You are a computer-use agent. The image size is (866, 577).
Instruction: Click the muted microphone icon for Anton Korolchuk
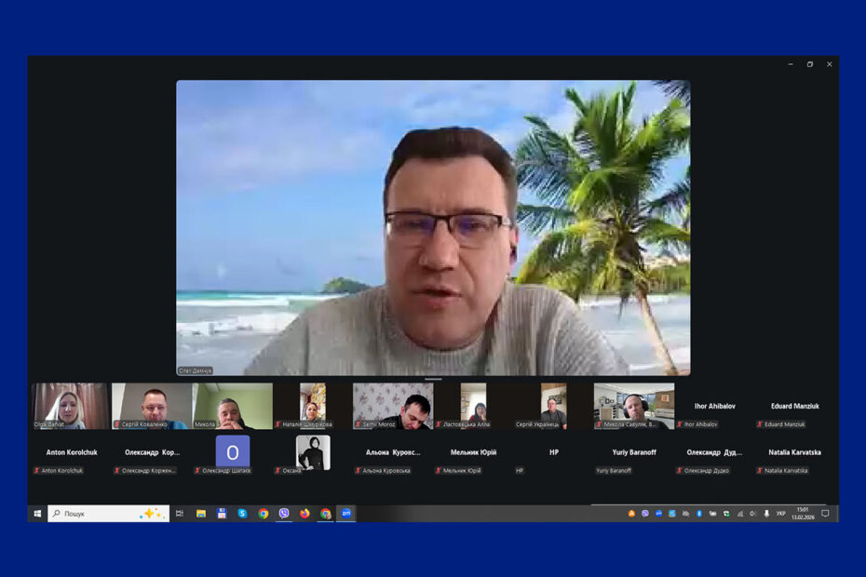(37, 471)
